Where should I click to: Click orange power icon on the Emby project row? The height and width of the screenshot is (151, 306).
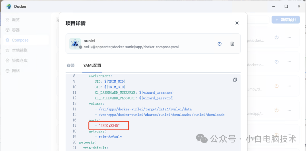tap(277, 86)
